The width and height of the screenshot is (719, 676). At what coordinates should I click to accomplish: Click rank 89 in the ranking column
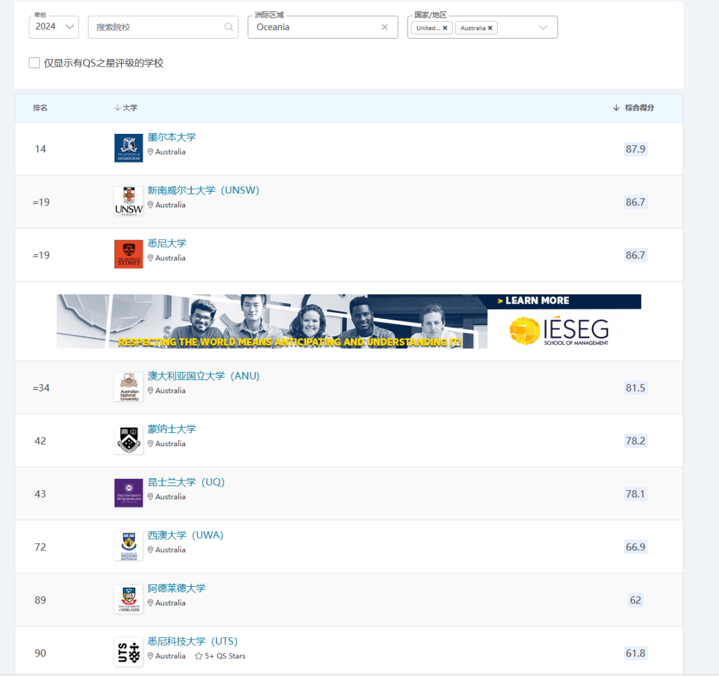tap(41, 600)
